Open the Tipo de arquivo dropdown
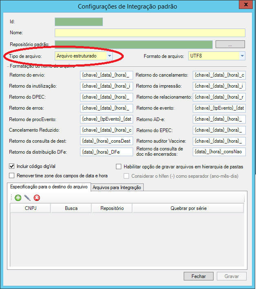Screen dimensions: 256x289 (110, 56)
